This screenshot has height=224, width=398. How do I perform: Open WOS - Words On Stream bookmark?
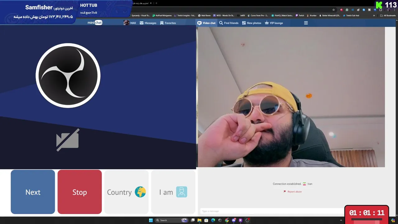[224, 16]
